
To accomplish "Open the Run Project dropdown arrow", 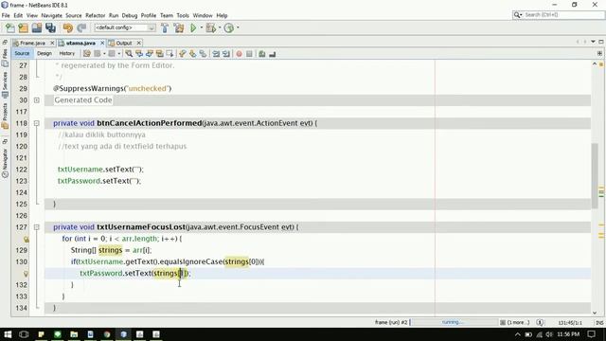I will (x=201, y=27).
